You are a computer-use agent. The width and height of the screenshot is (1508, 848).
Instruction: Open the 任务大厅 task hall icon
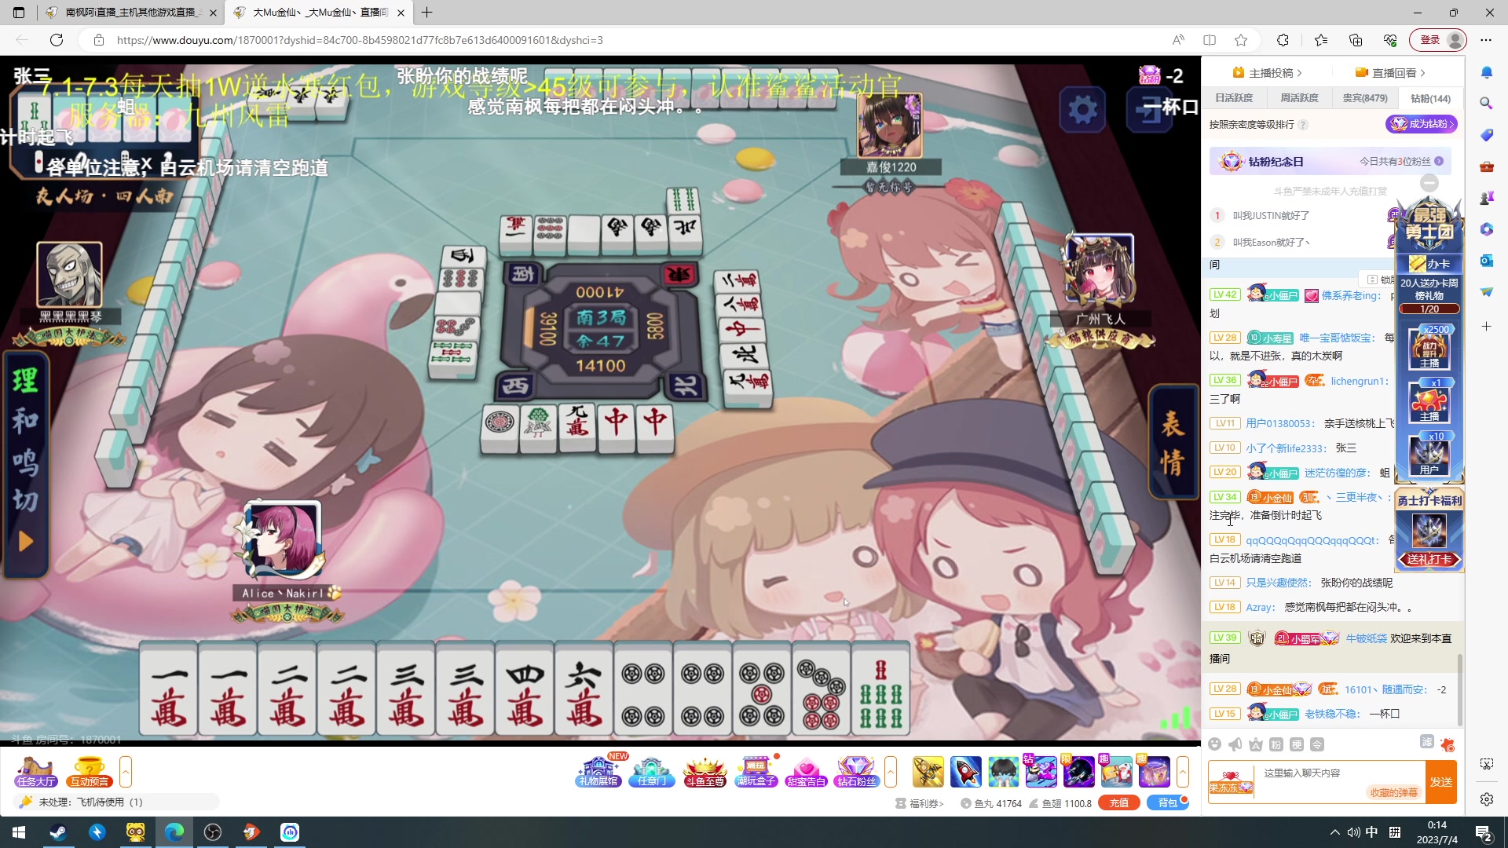pos(36,772)
